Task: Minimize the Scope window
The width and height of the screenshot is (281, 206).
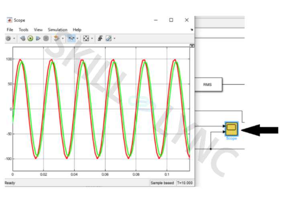Action: point(156,20)
